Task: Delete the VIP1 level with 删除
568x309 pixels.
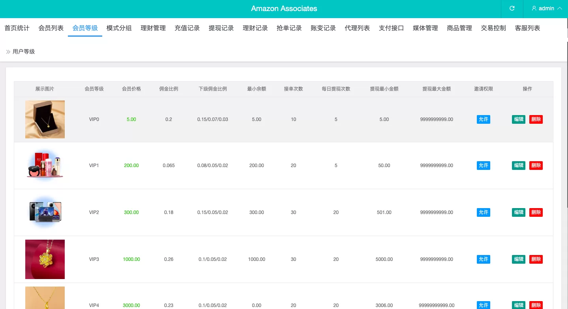Action: coord(536,166)
